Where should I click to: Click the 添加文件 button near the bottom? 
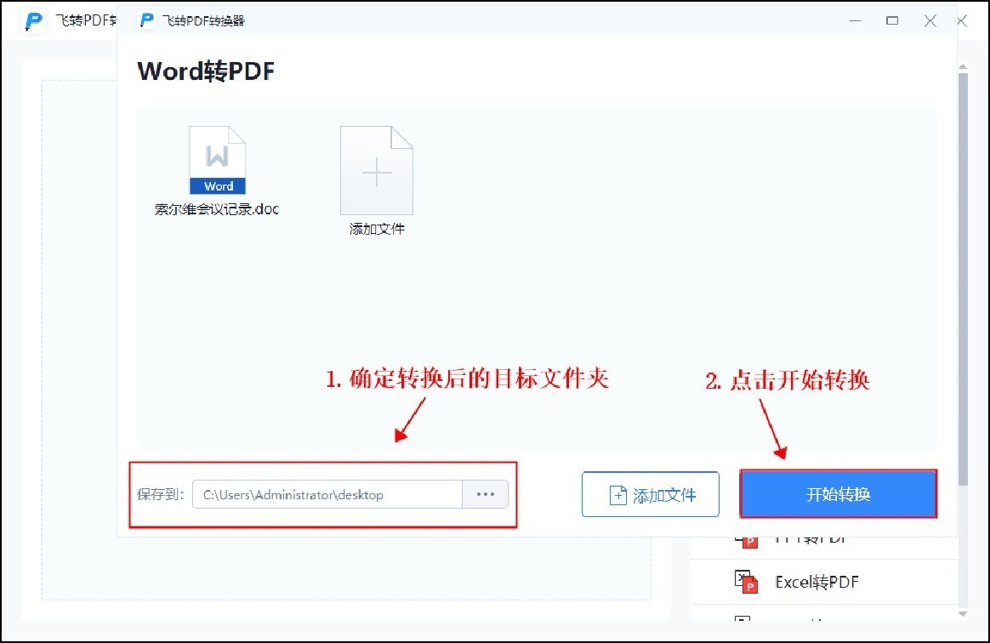651,494
